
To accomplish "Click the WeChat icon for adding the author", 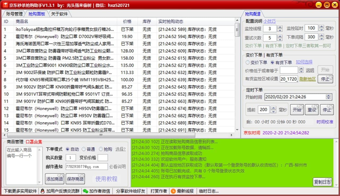I will coord(85,191).
